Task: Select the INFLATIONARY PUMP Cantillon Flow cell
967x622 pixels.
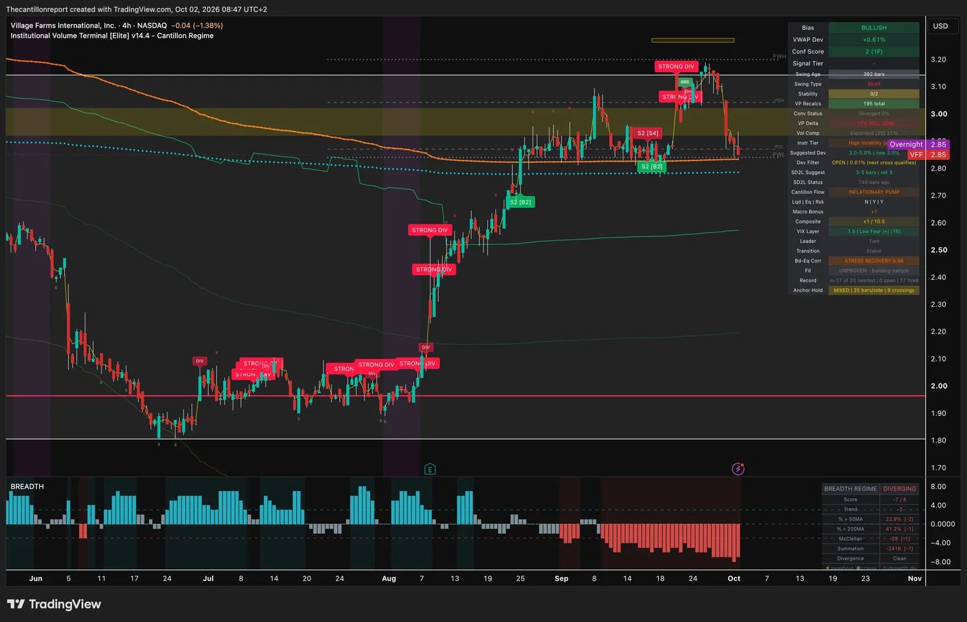Action: (x=874, y=192)
